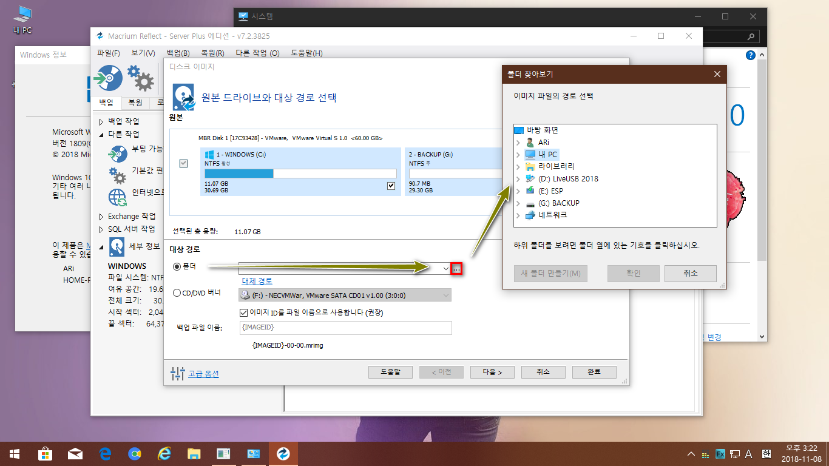
Task: Expand 백업 작업 in the sidebar
Action: tap(101, 121)
